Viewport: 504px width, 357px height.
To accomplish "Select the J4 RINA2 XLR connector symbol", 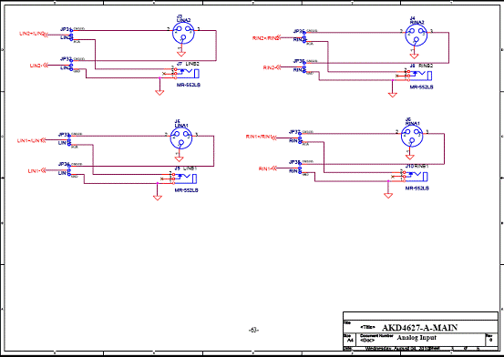I will [416, 36].
